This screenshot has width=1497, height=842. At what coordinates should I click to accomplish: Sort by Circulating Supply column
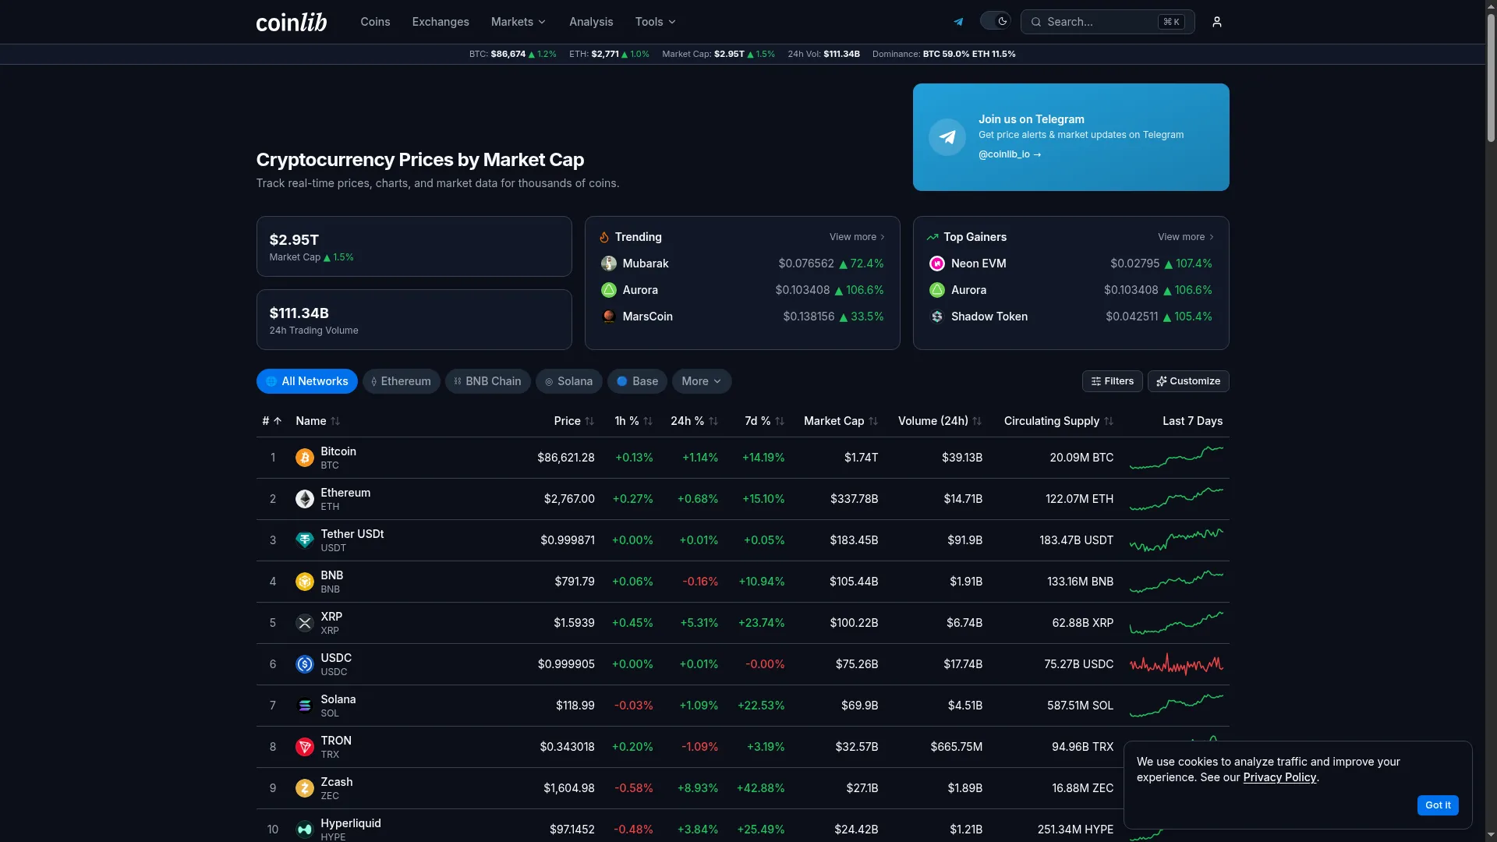(1059, 421)
